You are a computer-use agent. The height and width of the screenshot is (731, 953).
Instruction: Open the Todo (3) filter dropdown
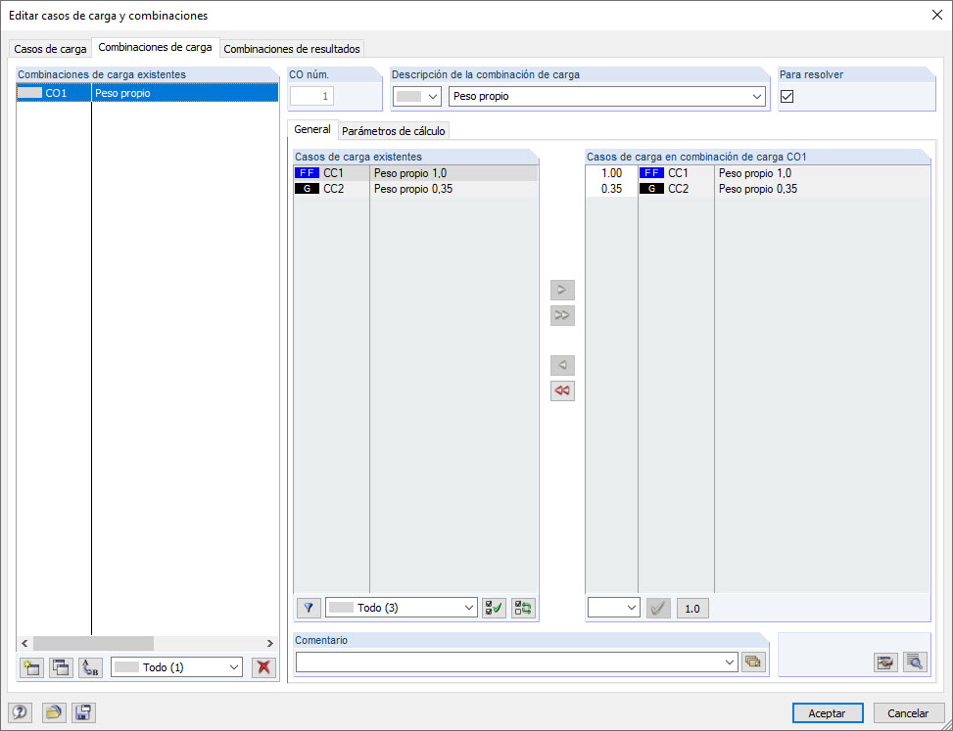(x=401, y=608)
